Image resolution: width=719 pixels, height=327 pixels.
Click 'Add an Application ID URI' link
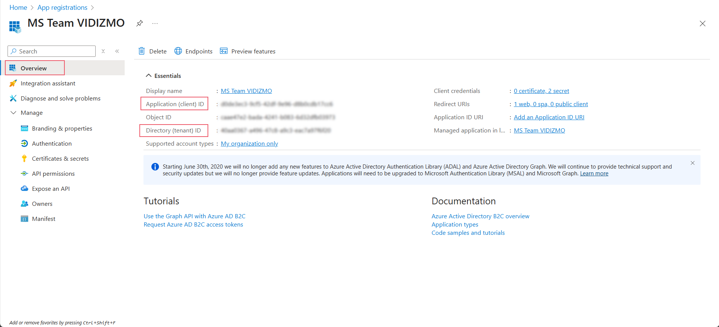point(549,117)
